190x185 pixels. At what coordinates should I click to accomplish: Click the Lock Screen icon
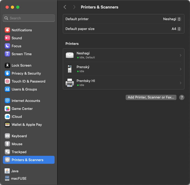(x=7, y=66)
